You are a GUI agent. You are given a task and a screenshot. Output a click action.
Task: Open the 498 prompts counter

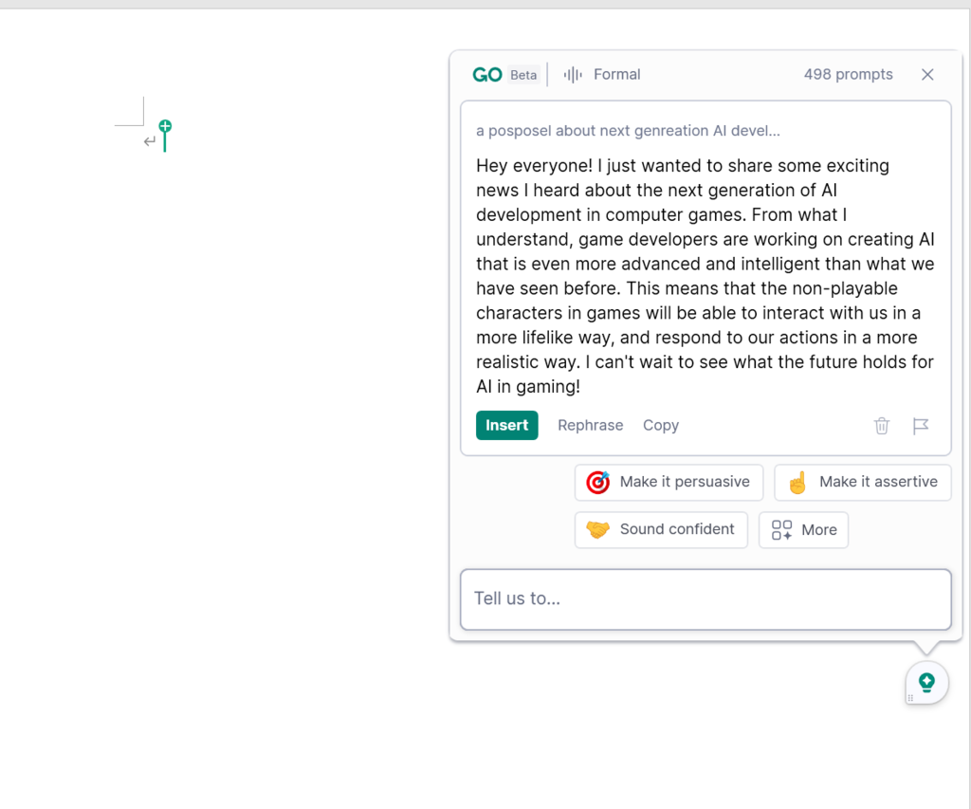(847, 74)
